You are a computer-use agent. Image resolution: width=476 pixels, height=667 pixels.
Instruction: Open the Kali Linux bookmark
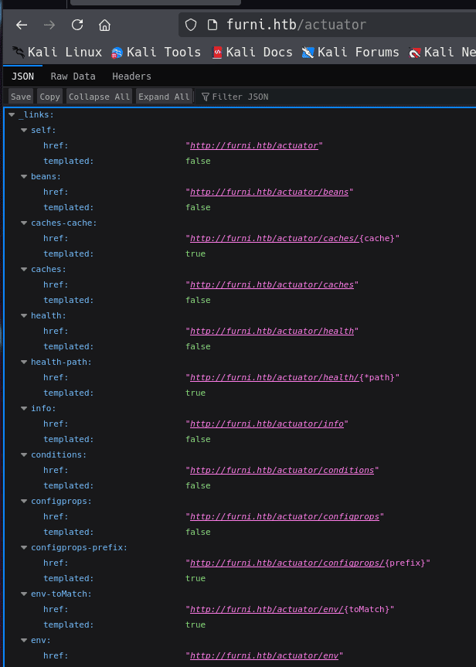point(57,53)
